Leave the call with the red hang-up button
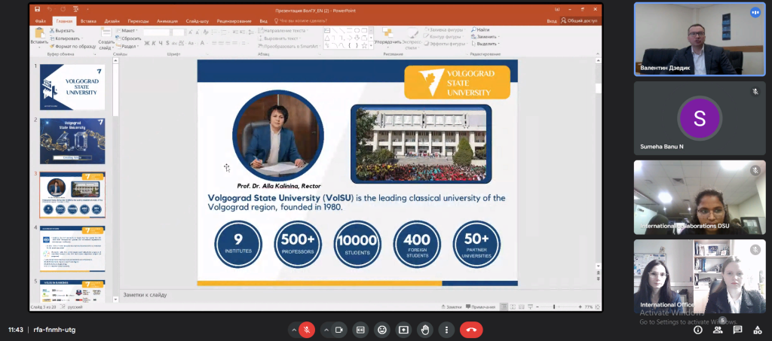This screenshot has width=772, height=341. pyautogui.click(x=471, y=330)
